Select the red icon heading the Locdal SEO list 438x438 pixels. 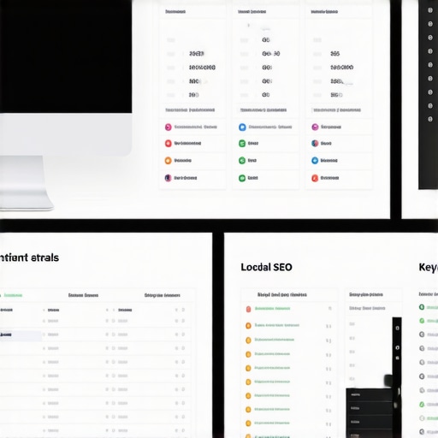pyautogui.click(x=248, y=309)
